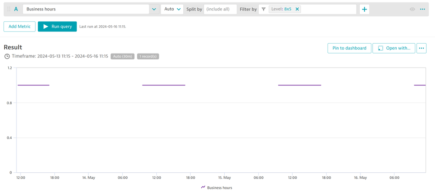The image size is (435, 195).
Task: Click the Open with... button
Action: tap(394, 48)
